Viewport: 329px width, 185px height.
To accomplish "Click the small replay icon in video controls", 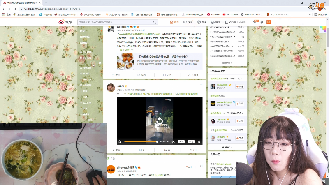I will click(x=120, y=141).
